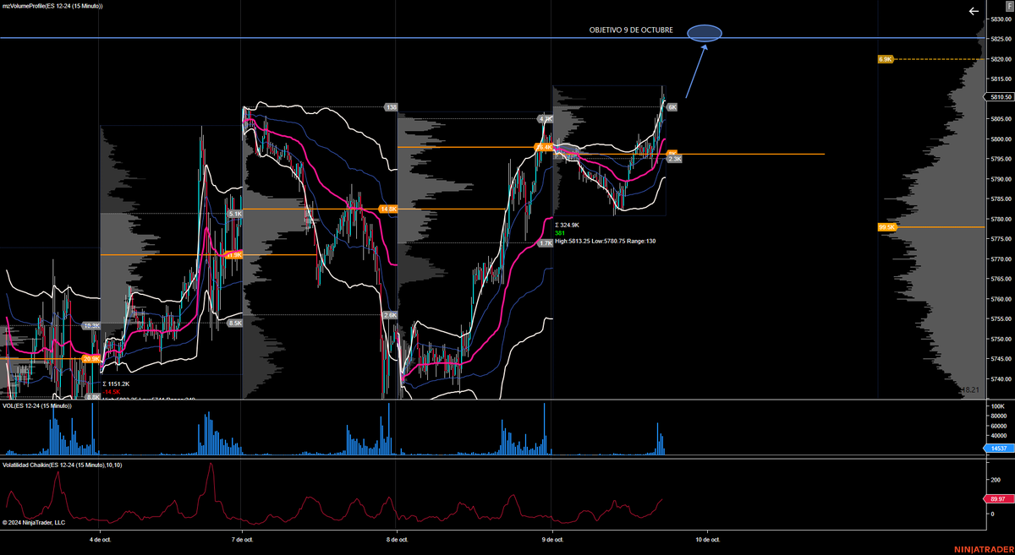Click the 5.1K gray volume label
Screen dimensions: 1015x555
[235, 215]
